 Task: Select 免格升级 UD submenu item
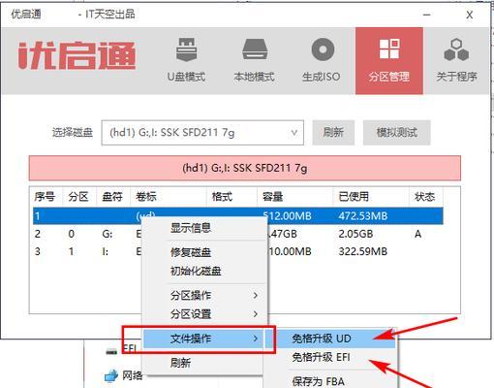[330, 339]
